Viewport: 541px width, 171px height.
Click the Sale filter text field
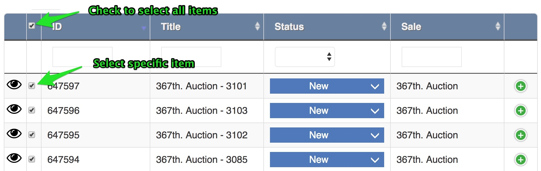[x=431, y=57]
